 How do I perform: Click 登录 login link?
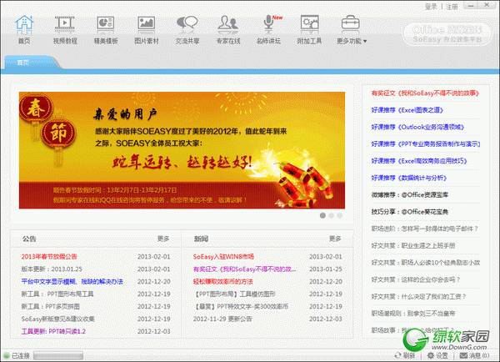431,7
